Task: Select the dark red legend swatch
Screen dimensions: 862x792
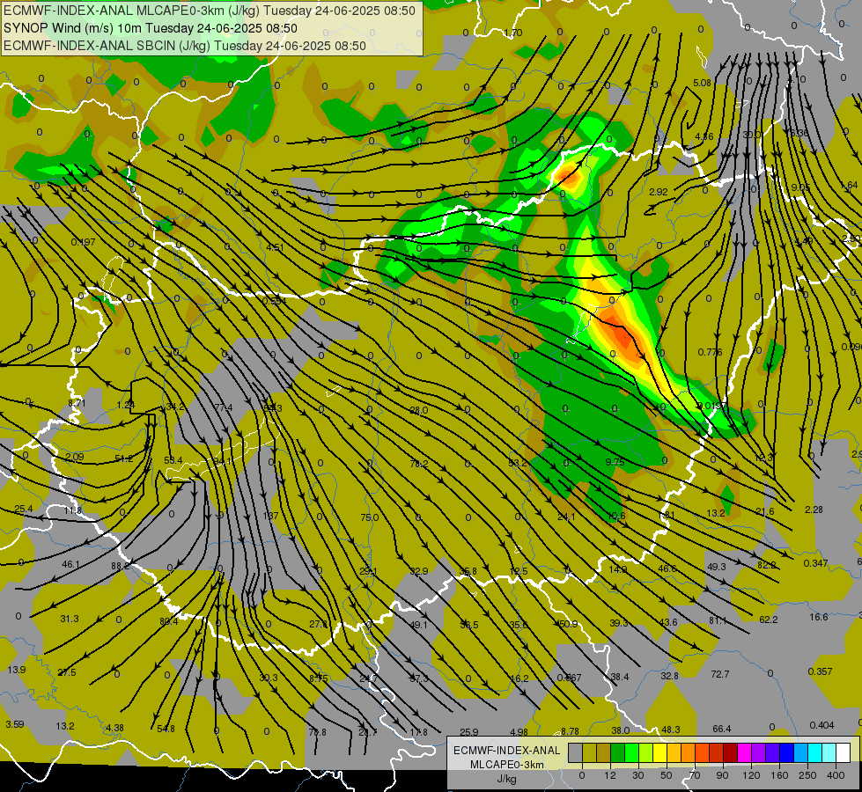Action: [x=730, y=752]
